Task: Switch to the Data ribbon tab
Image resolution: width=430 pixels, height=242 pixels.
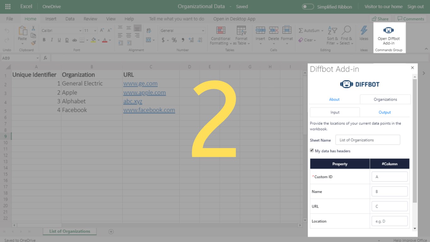Action: coord(70,19)
